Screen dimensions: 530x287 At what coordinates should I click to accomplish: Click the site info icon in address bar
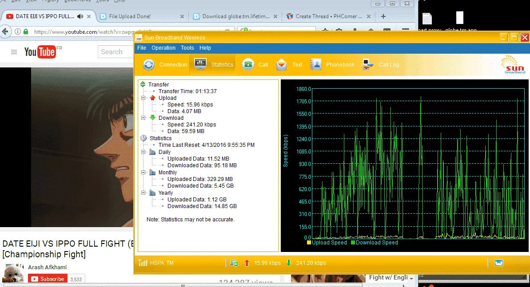tap(18, 32)
